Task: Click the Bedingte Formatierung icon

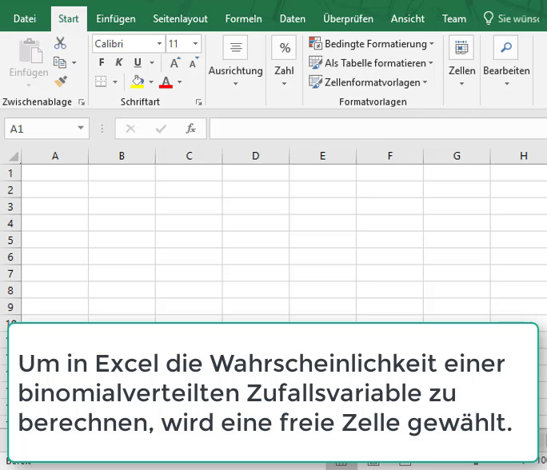Action: point(315,44)
